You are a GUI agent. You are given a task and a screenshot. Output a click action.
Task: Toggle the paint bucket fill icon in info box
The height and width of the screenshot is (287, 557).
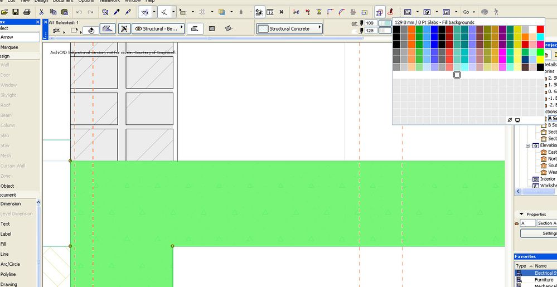click(x=91, y=31)
